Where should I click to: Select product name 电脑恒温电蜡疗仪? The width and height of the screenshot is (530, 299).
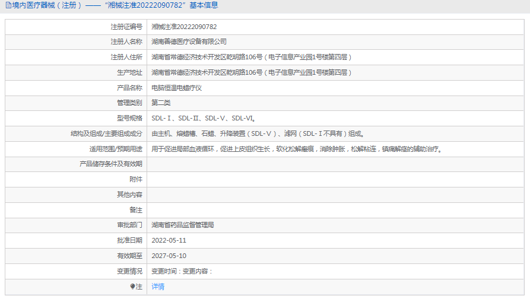point(176,88)
